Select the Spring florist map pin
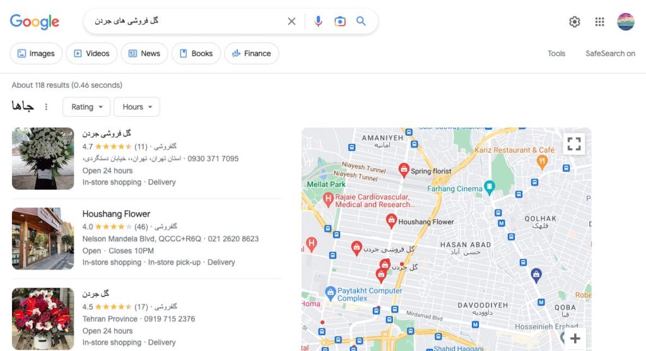The height and width of the screenshot is (351, 646). pyautogui.click(x=404, y=170)
